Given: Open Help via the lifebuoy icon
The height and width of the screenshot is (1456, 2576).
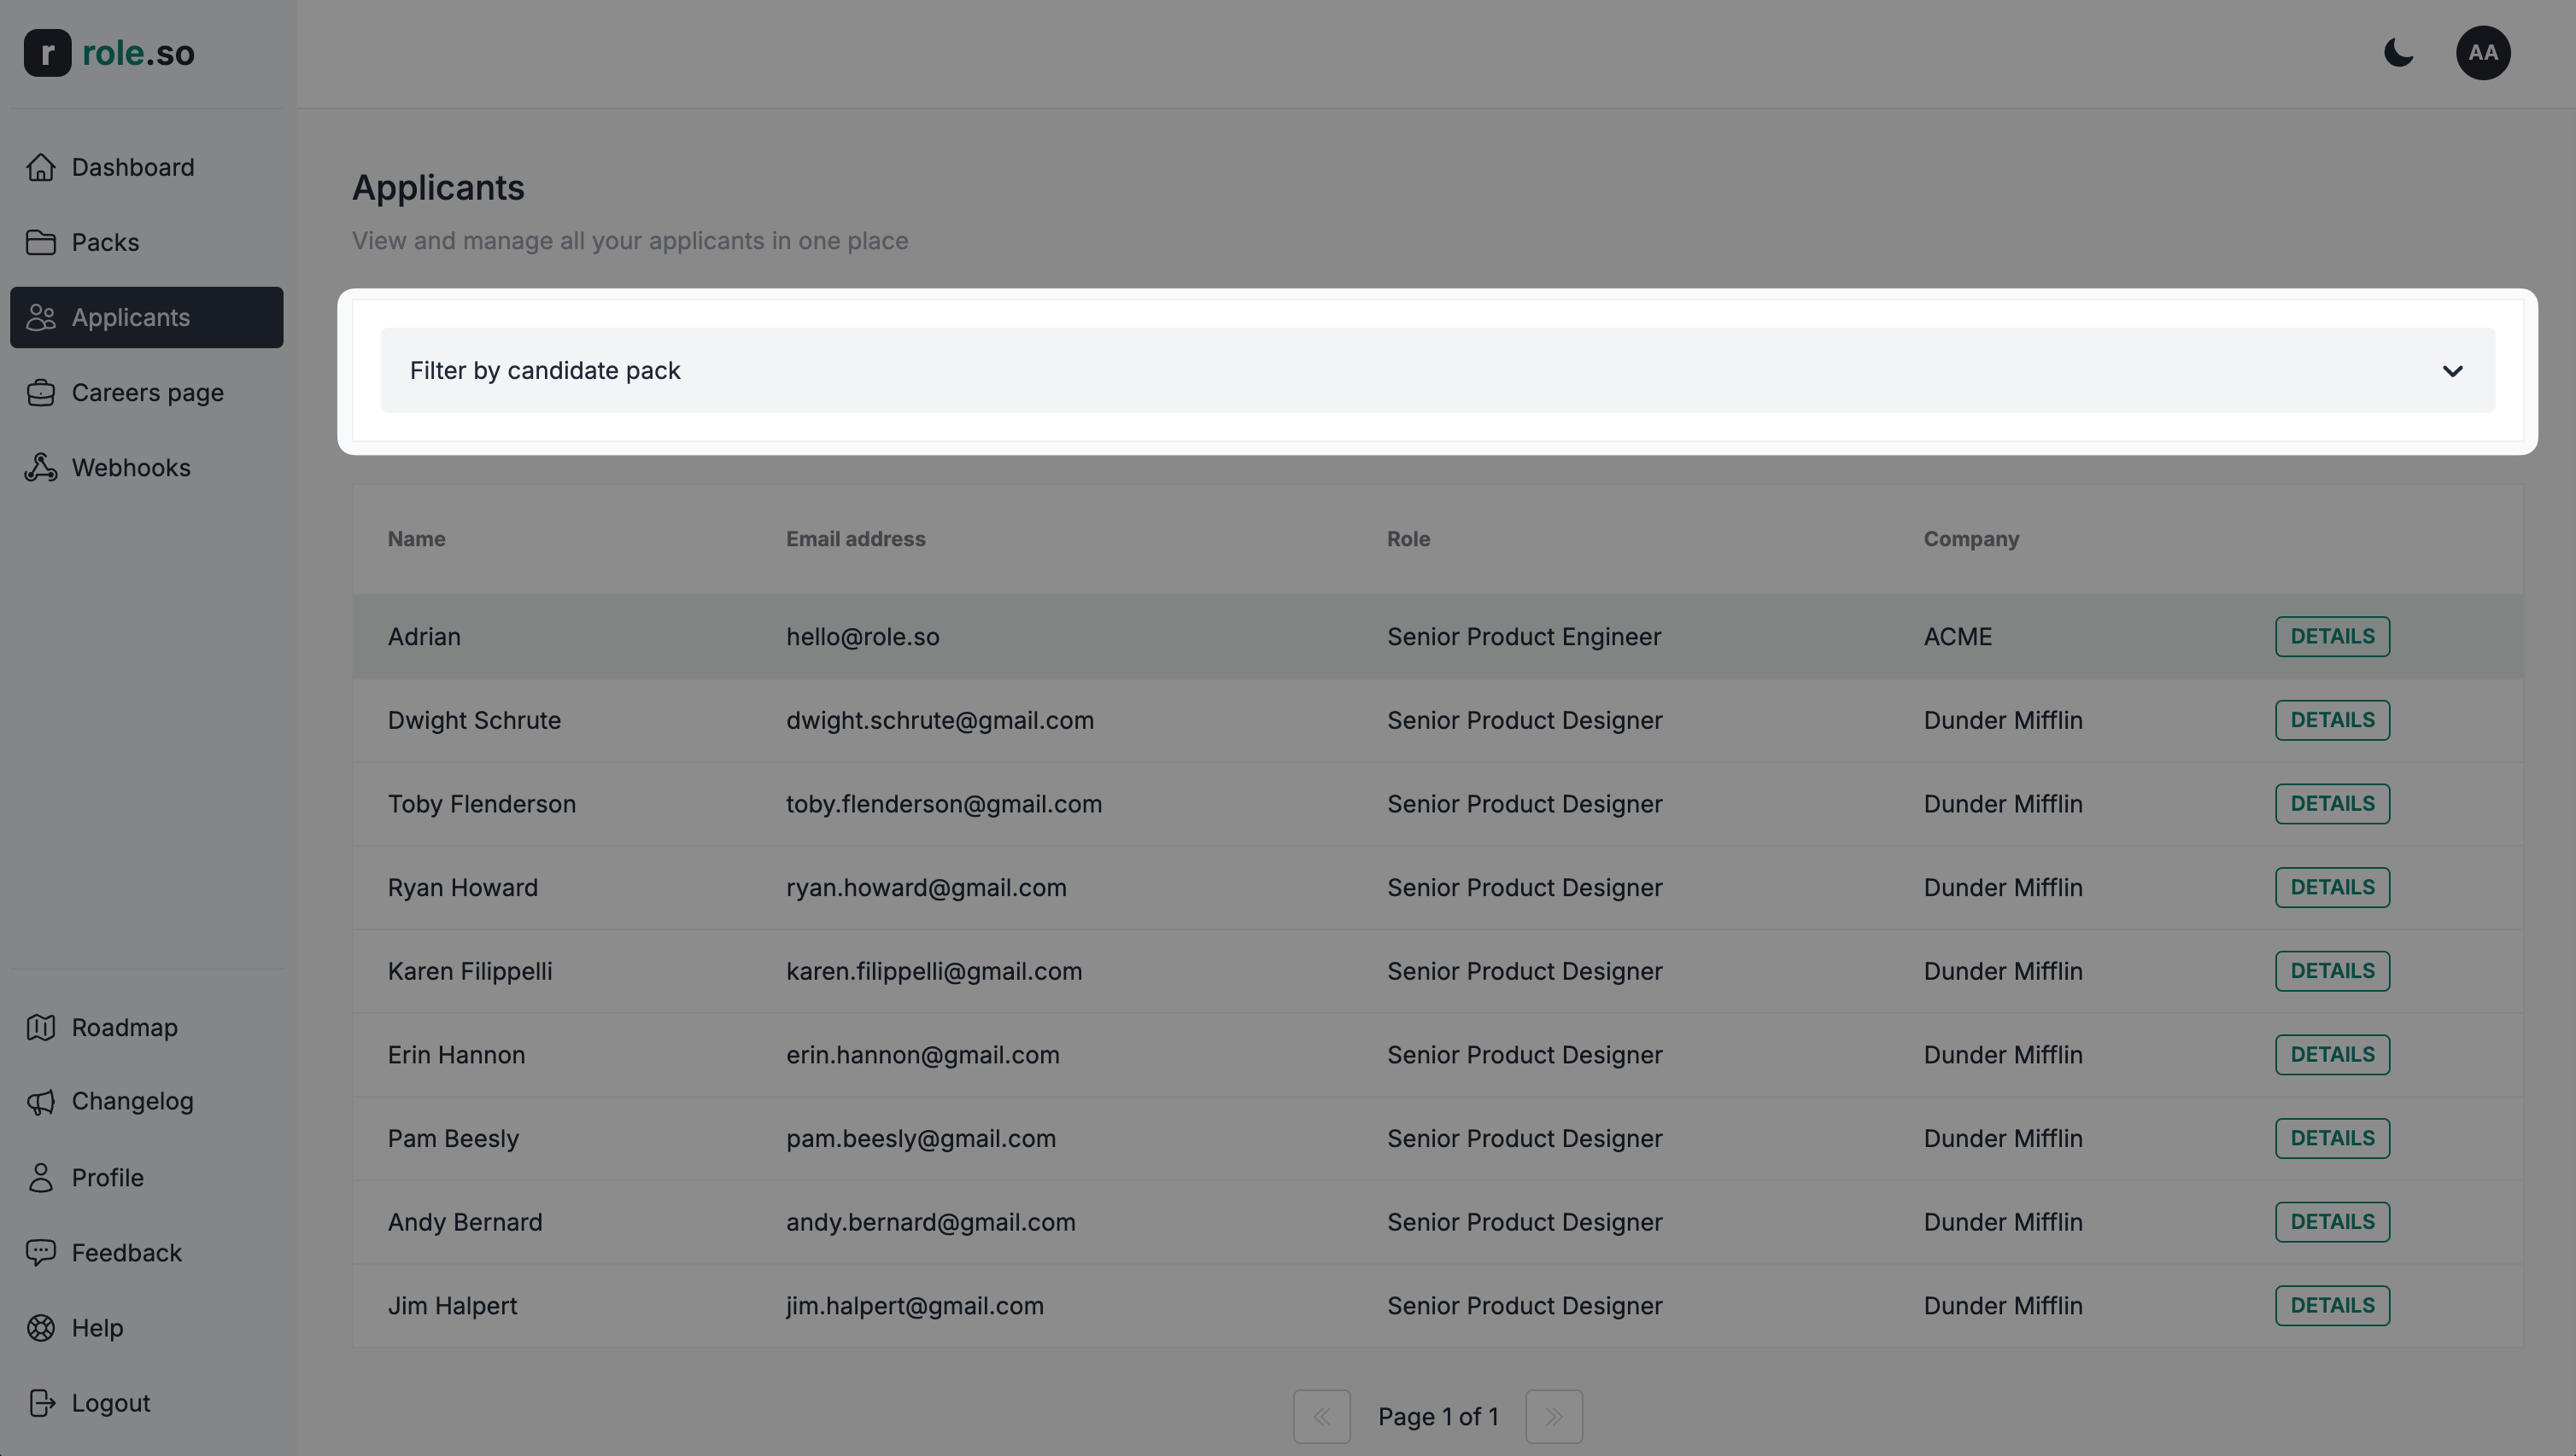Looking at the screenshot, I should pos(41,1327).
